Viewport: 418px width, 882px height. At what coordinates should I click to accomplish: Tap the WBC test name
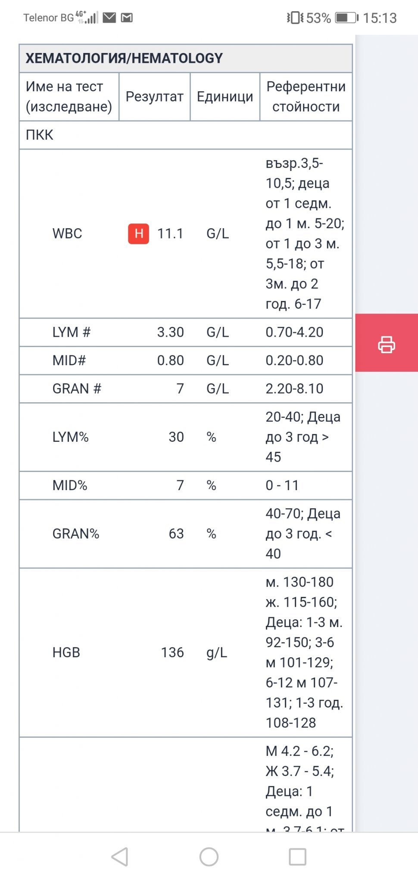pos(67,233)
